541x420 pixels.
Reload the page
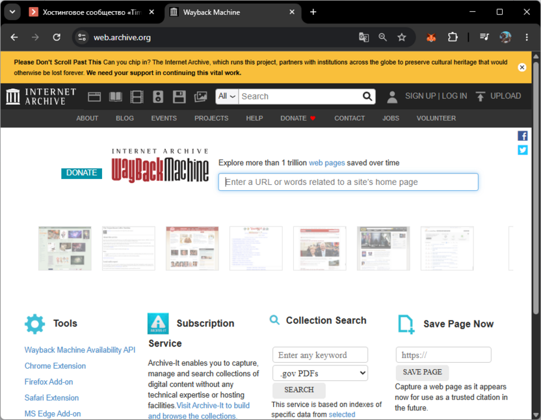[x=57, y=37]
